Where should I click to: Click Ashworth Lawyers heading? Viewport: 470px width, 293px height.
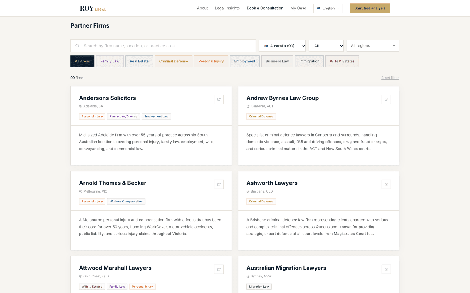272,183
